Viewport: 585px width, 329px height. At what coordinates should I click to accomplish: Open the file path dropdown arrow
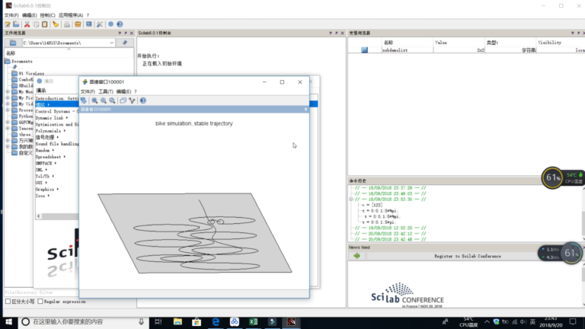pyautogui.click(x=111, y=43)
